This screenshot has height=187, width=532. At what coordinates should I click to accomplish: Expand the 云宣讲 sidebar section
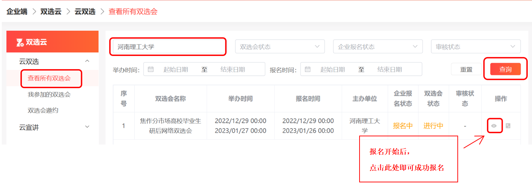pyautogui.click(x=87, y=127)
